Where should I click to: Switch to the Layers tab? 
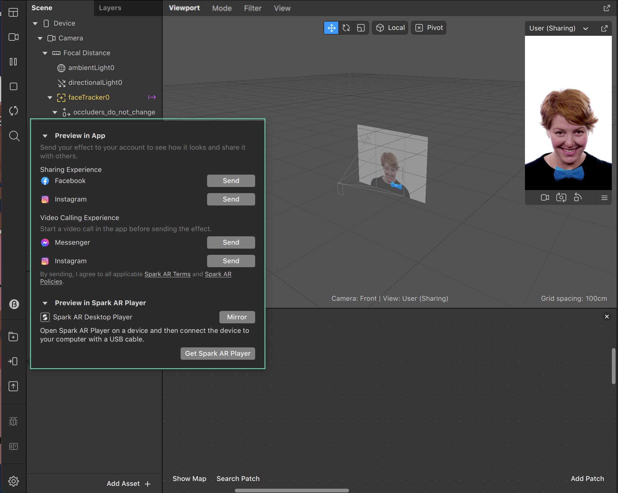(110, 8)
